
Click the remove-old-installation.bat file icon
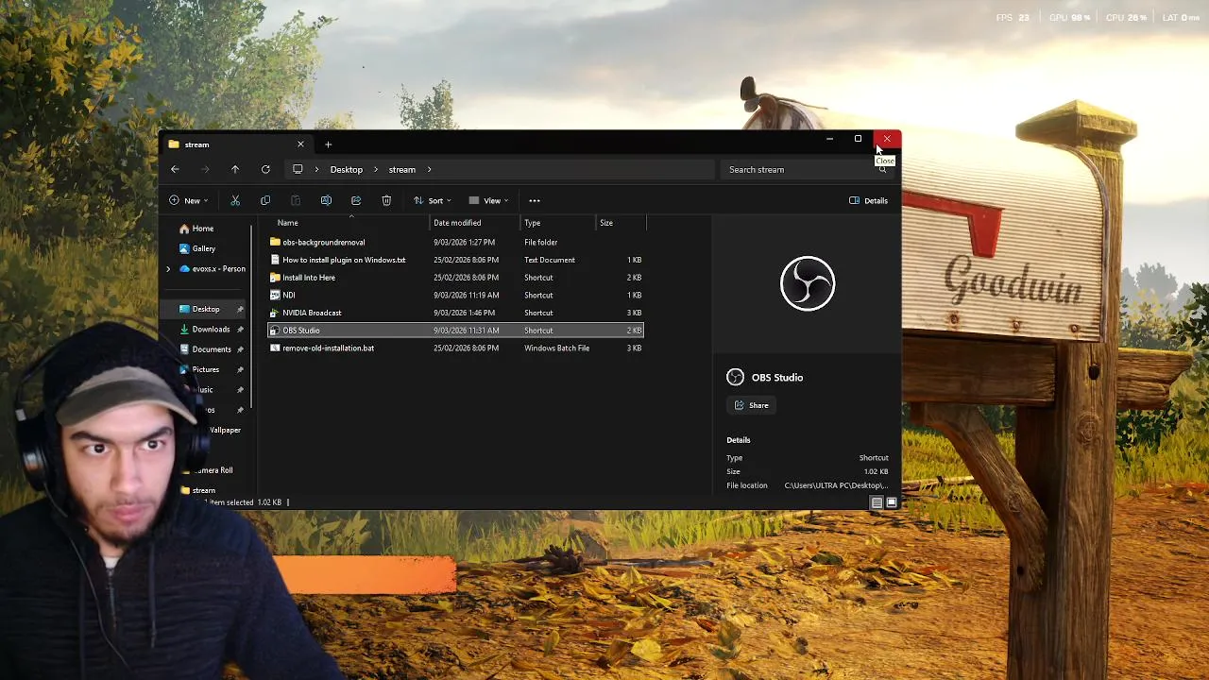click(x=275, y=348)
